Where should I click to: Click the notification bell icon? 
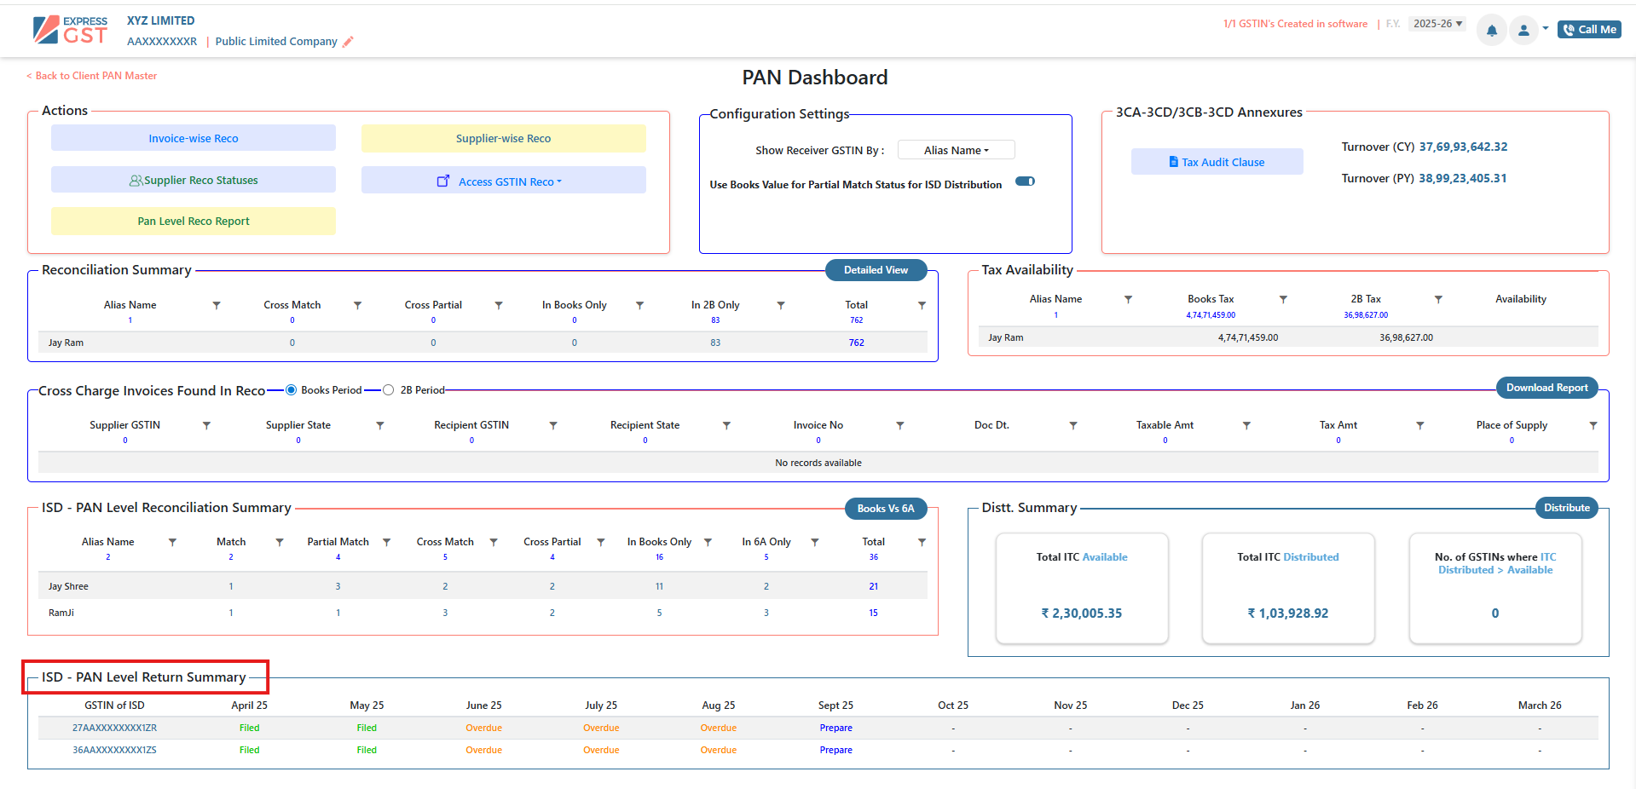(1491, 31)
